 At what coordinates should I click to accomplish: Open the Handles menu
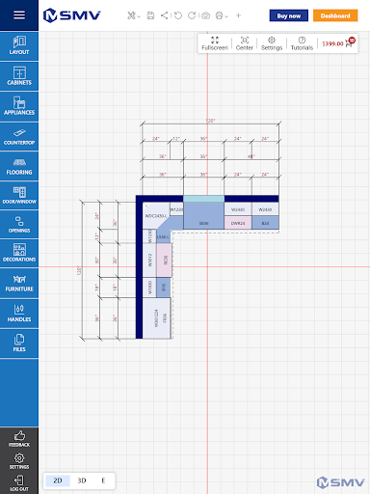19,314
